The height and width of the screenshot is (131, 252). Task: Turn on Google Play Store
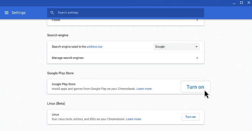click(x=195, y=87)
